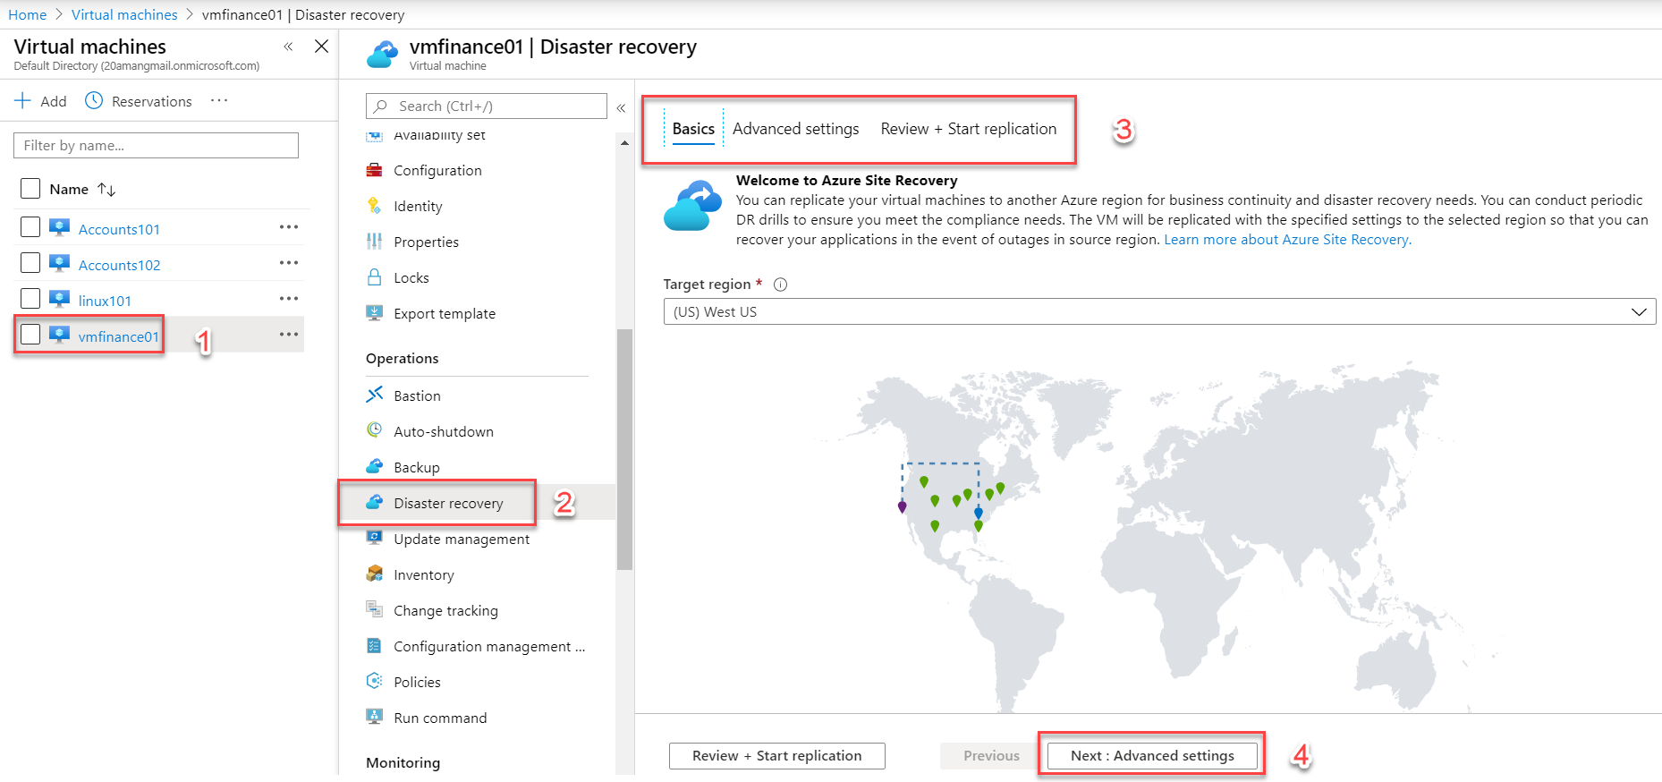Click the Bastion cross icon
Screen dimensions: 1662x782
click(x=375, y=395)
